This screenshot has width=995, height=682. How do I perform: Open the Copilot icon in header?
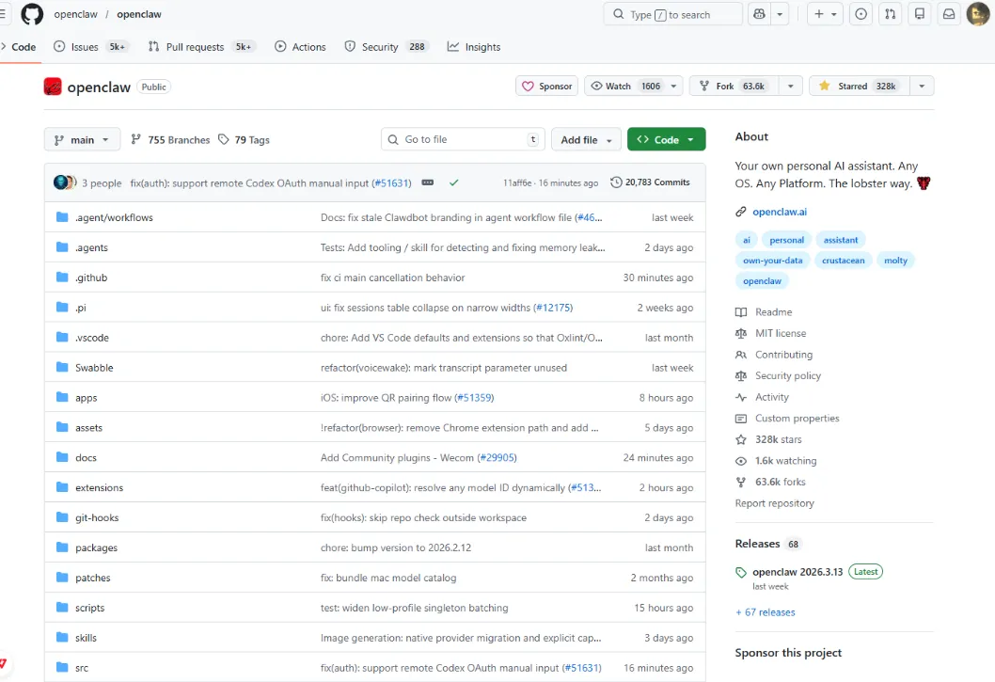coord(759,14)
